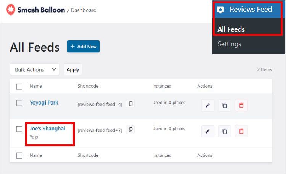Delete the Yoyogi Park feed
286x174 pixels.
[x=241, y=106]
